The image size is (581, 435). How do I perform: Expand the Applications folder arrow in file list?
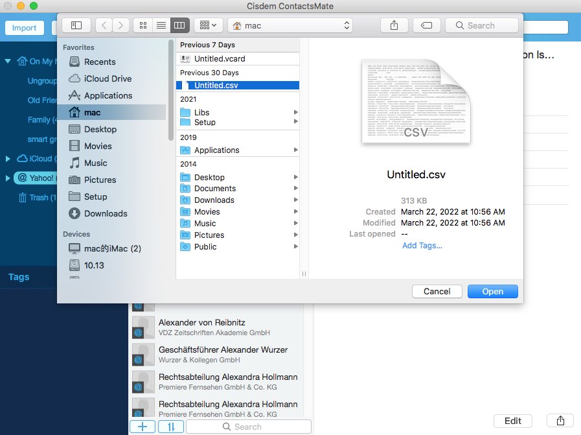click(296, 150)
